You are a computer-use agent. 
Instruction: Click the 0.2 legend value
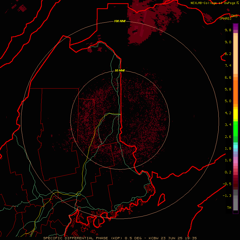tap(228, 172)
